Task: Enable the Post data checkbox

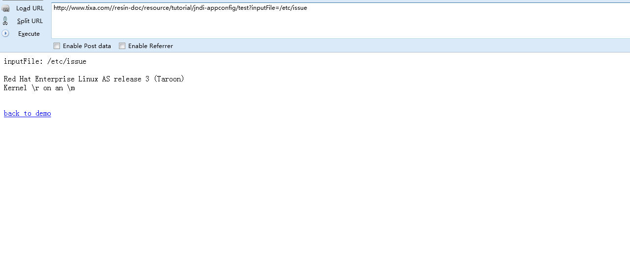Action: 57,46
